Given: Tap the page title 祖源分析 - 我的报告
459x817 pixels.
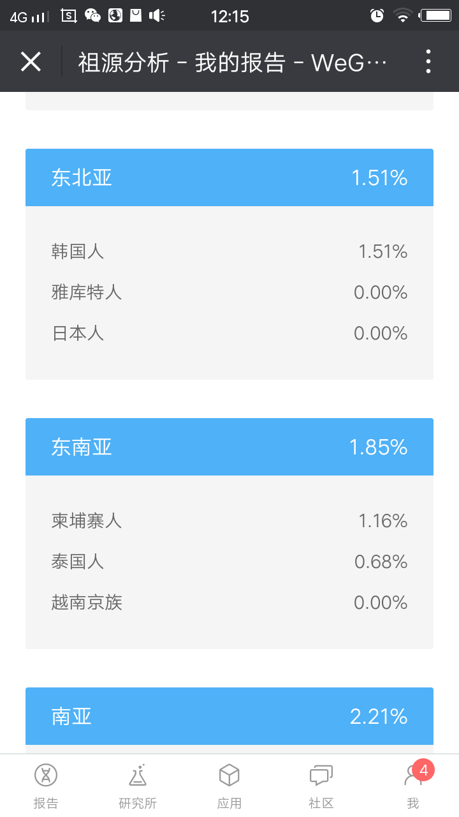Looking at the screenshot, I should [x=233, y=63].
